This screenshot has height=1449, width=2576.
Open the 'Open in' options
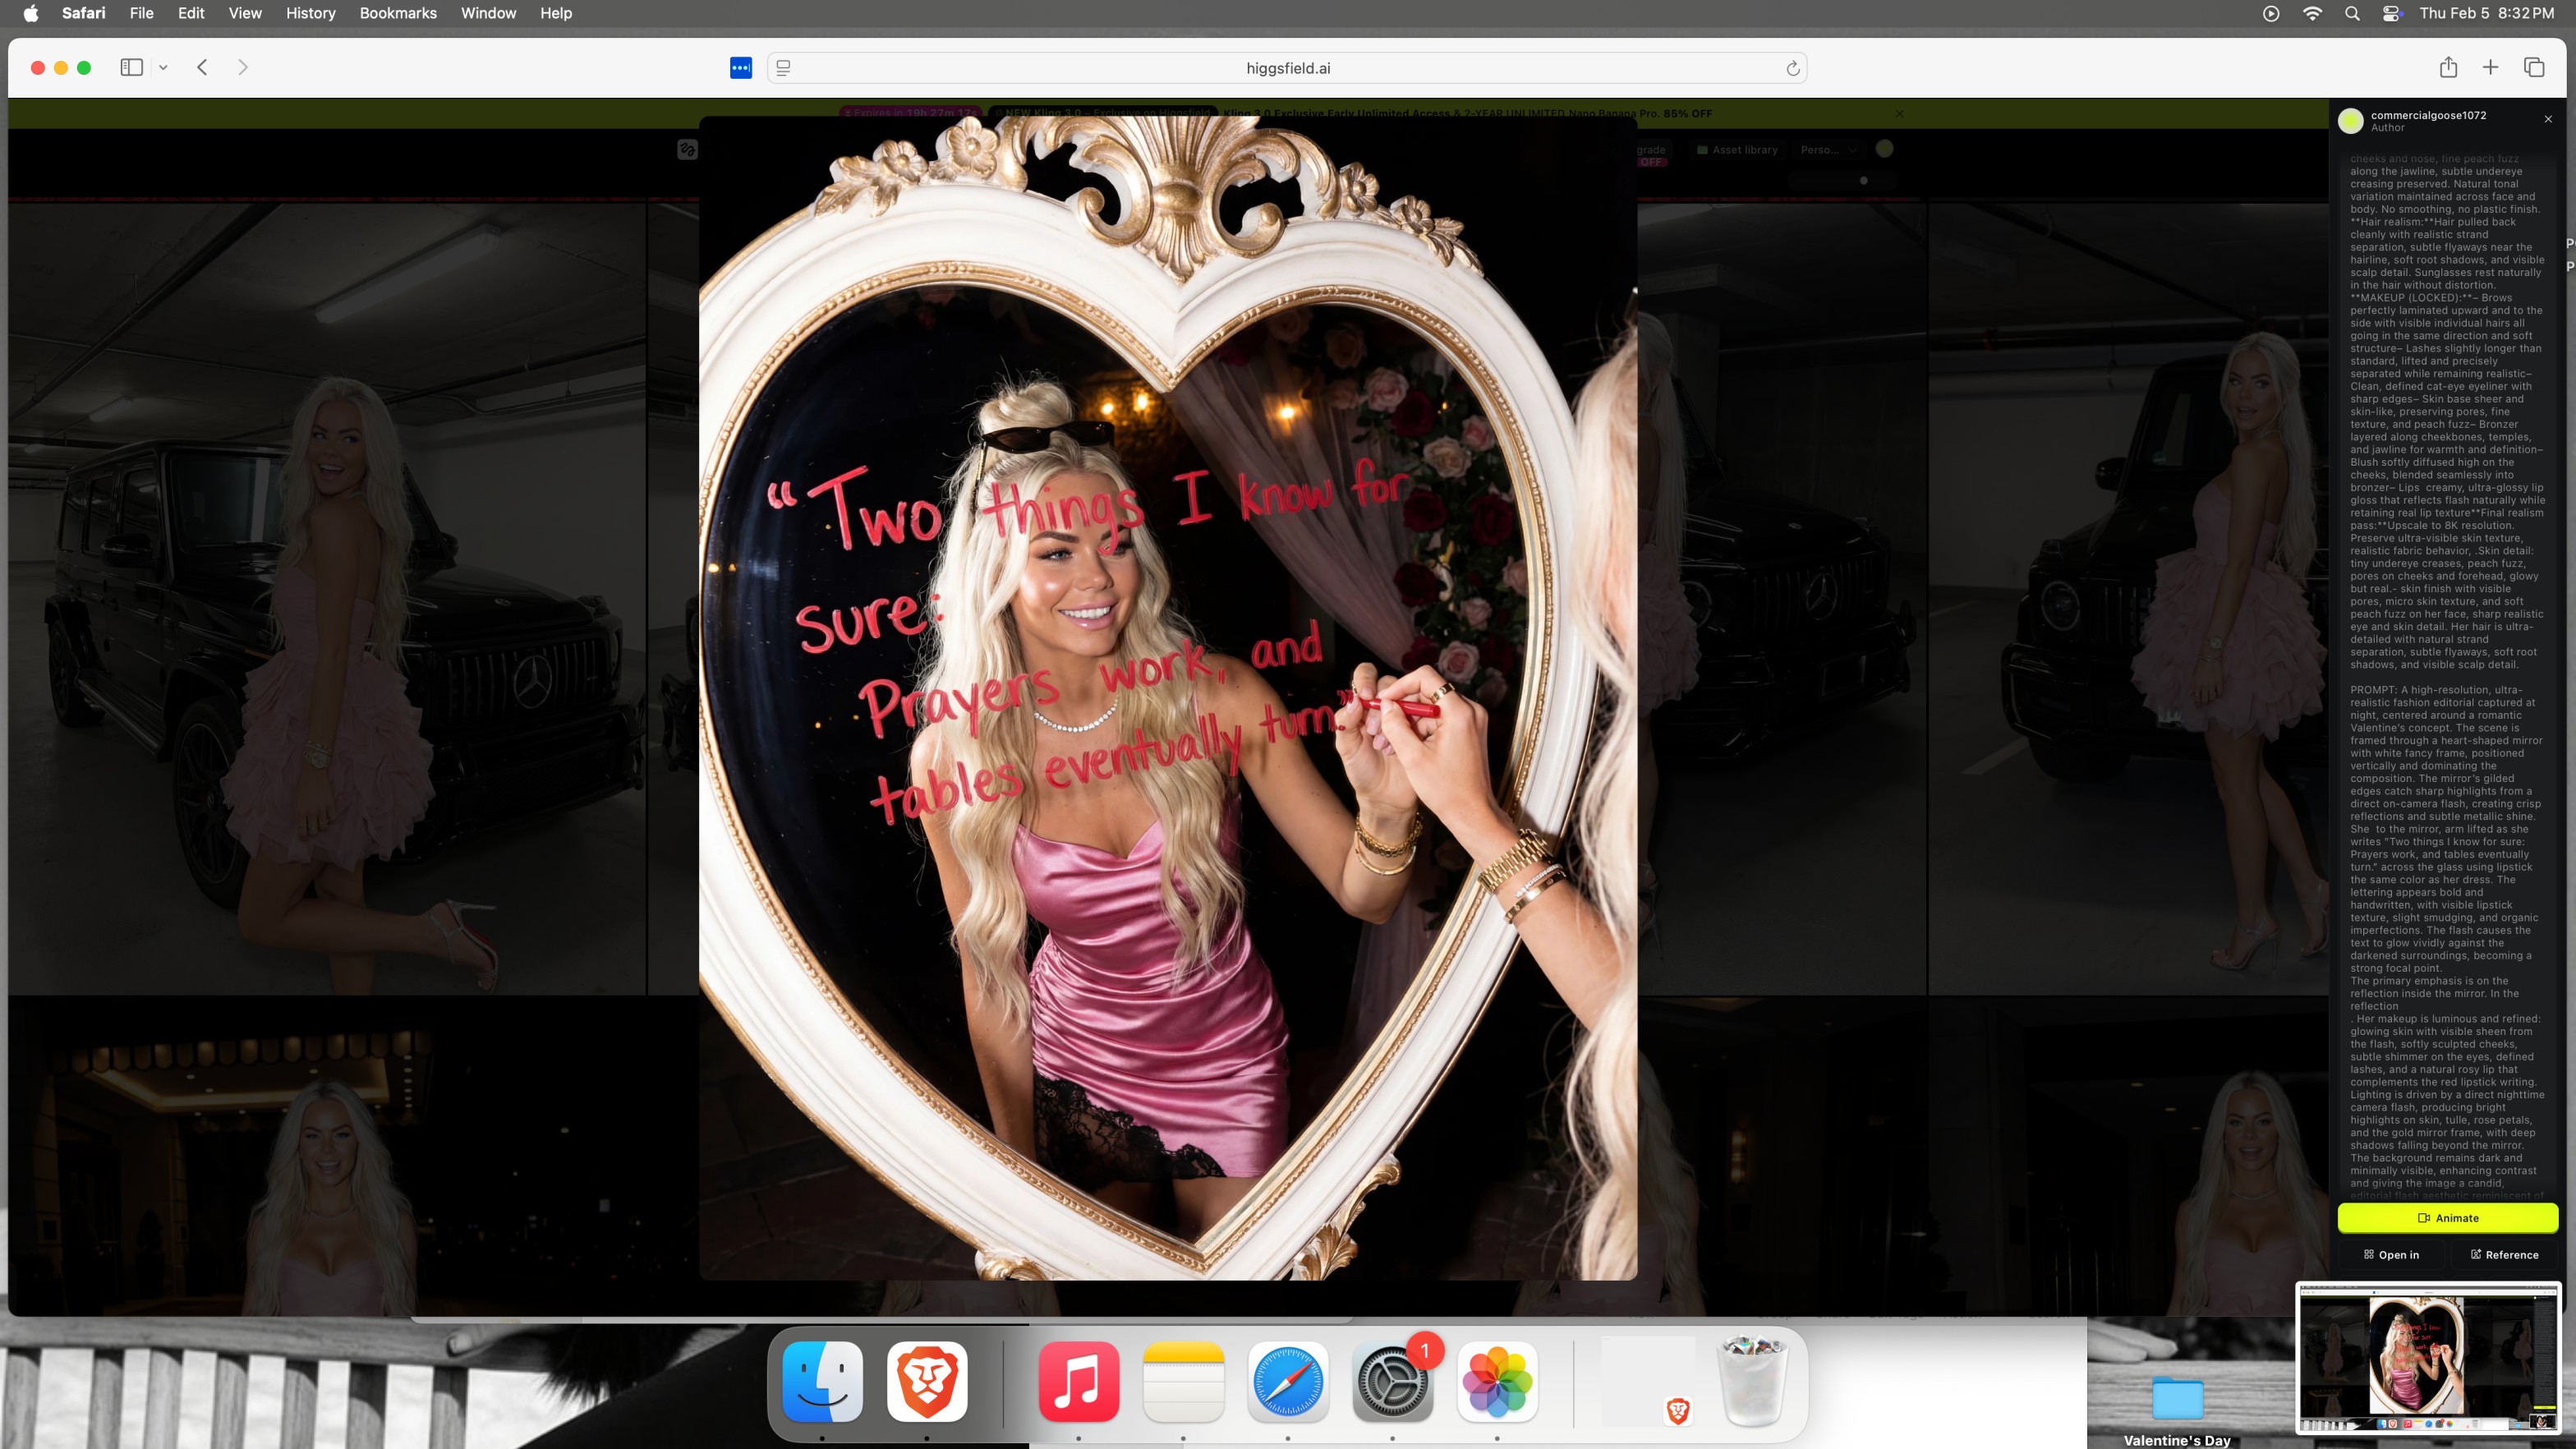click(x=2391, y=1254)
